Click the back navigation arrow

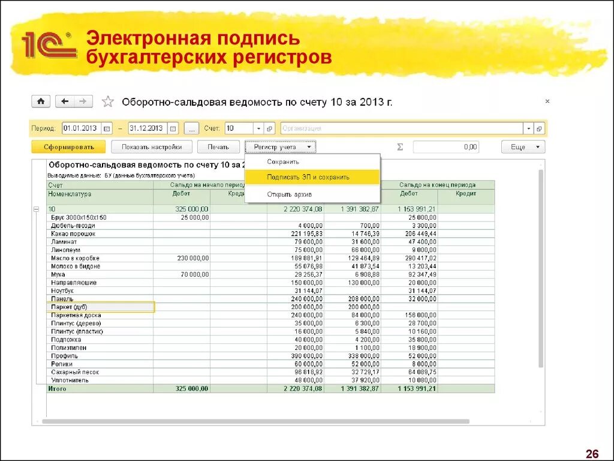pos(65,101)
